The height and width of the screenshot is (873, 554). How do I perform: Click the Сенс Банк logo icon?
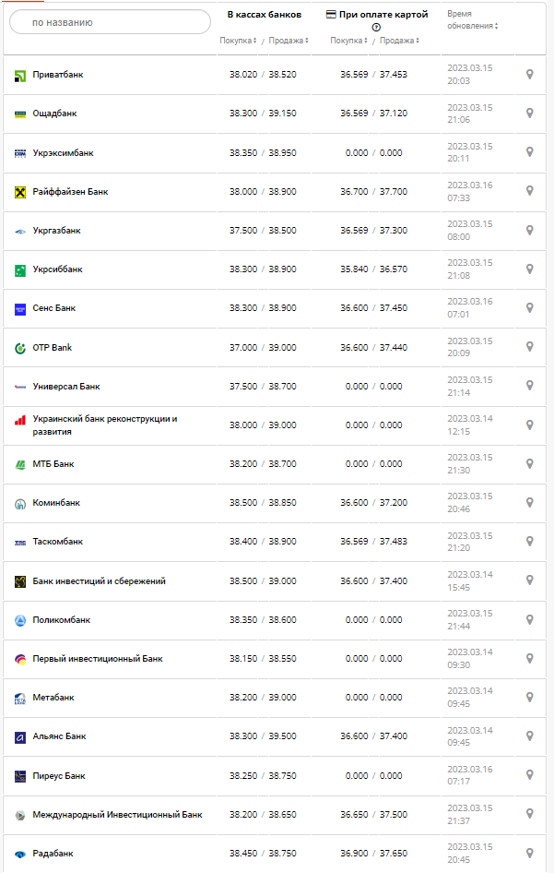(x=20, y=308)
